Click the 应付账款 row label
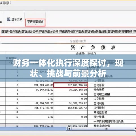Screen dimensions: 136x136 tap(99, 85)
